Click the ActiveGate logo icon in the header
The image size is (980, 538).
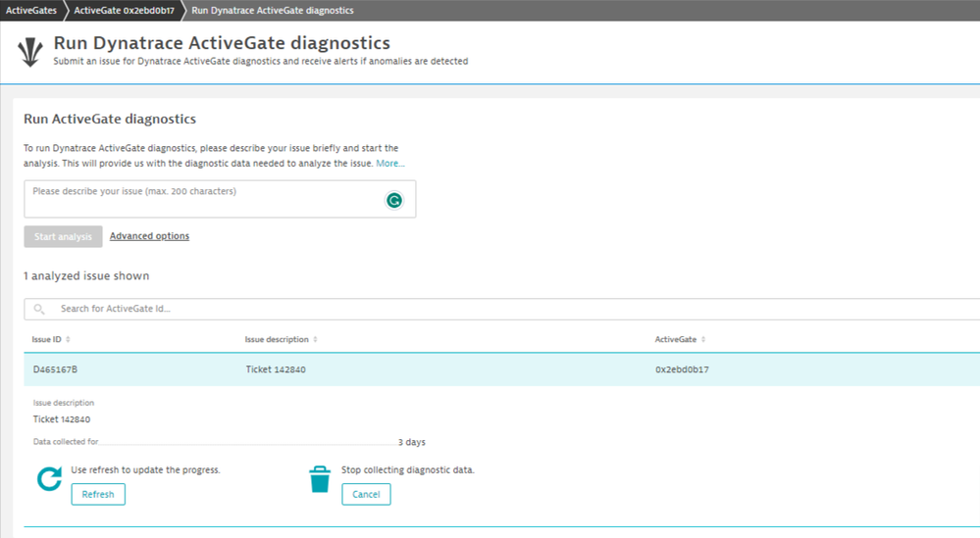(30, 51)
